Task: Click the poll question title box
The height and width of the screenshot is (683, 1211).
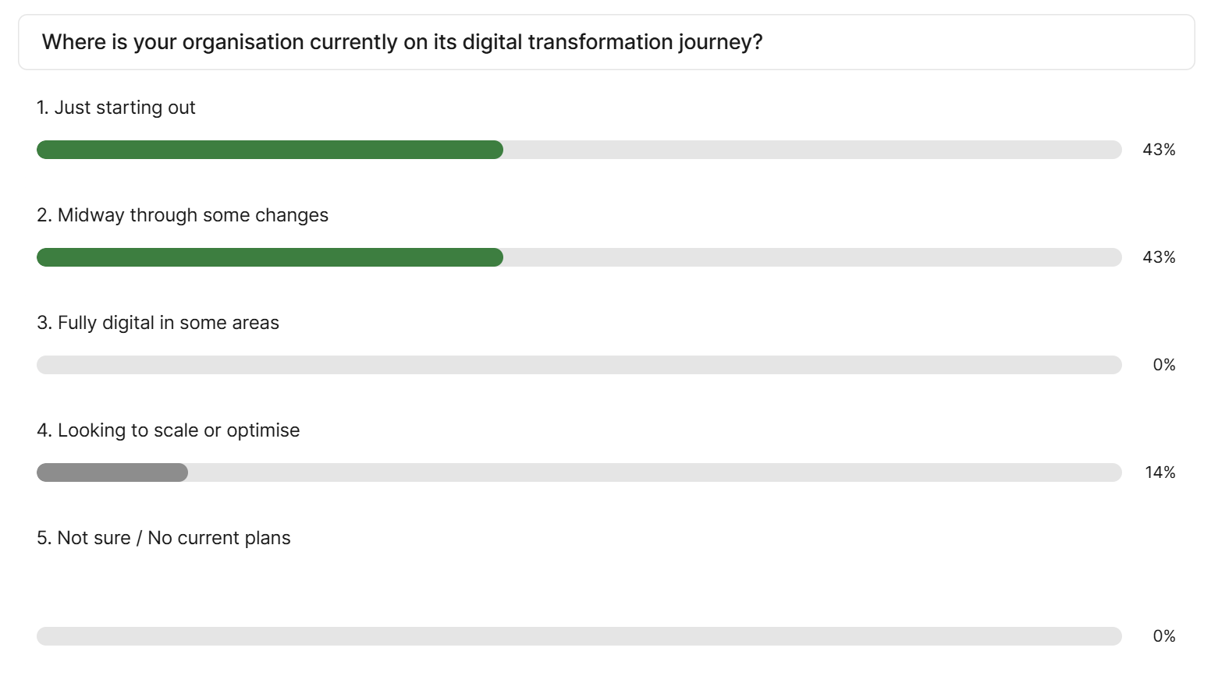Action: pos(606,42)
